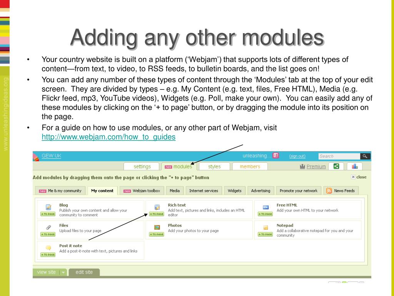Click 'Upload files to your page' text
394x296 pixels.
[x=80, y=231]
